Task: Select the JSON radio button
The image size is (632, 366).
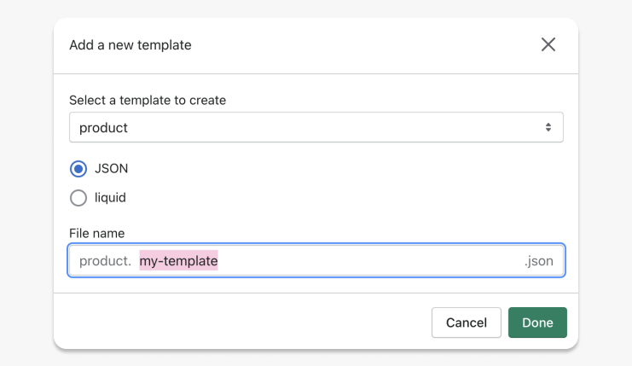Action: pos(78,168)
